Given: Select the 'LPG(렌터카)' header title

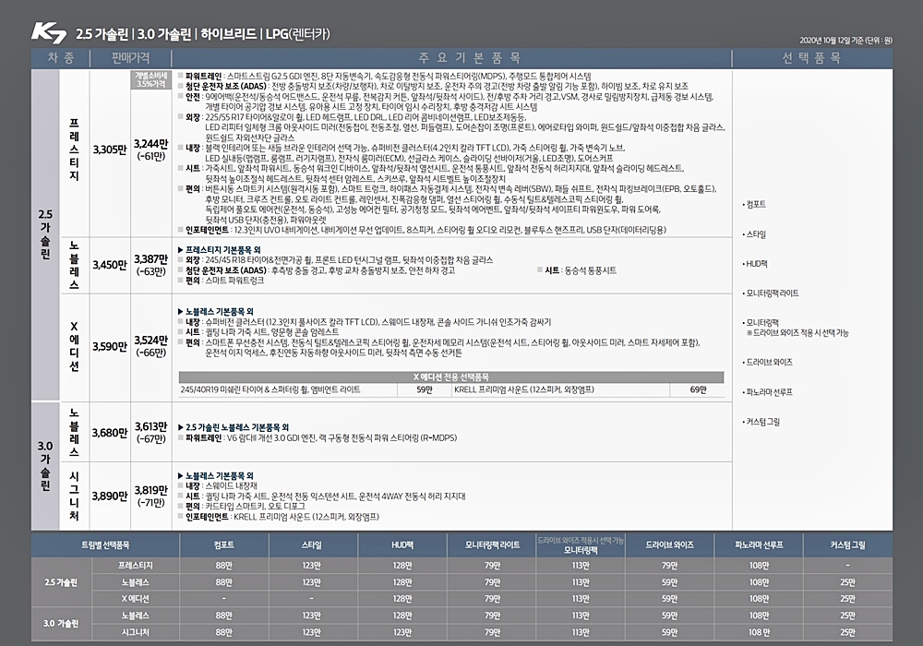Looking at the screenshot, I should [x=297, y=35].
